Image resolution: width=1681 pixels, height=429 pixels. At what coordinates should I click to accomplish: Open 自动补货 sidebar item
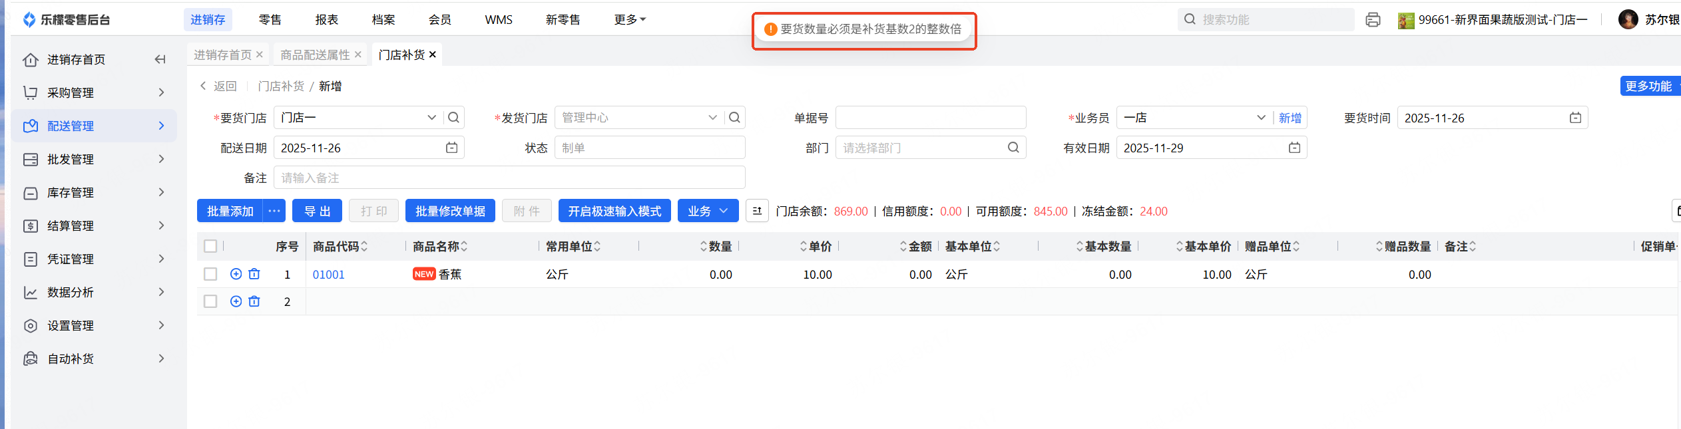pos(94,358)
